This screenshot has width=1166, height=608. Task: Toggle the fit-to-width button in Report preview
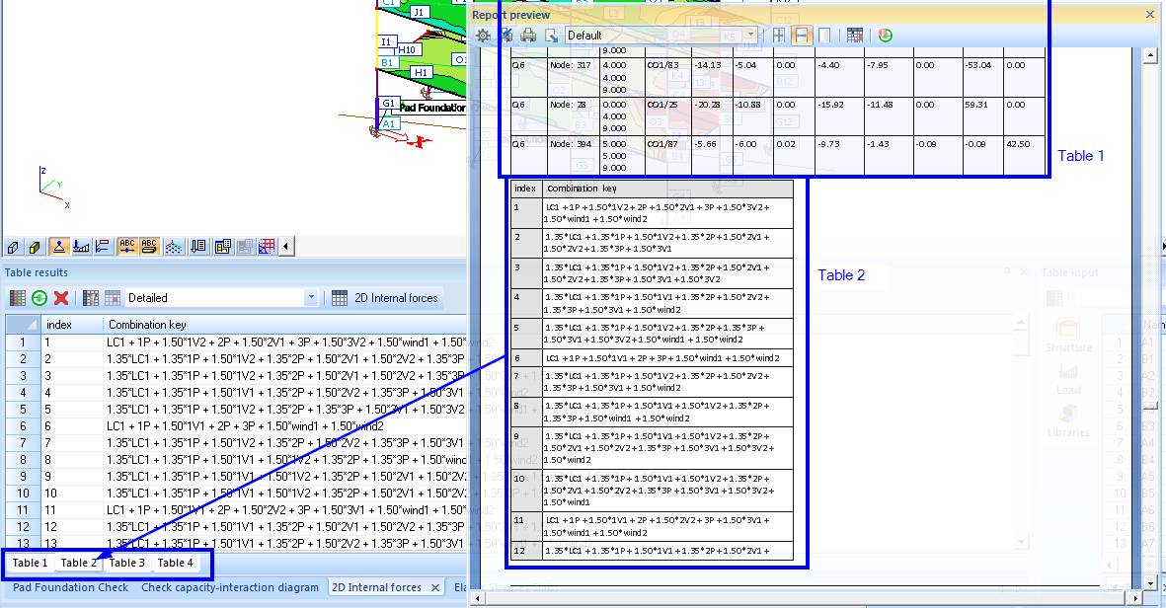coord(802,36)
